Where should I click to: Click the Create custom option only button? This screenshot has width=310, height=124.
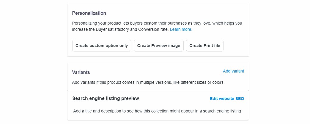(x=102, y=46)
